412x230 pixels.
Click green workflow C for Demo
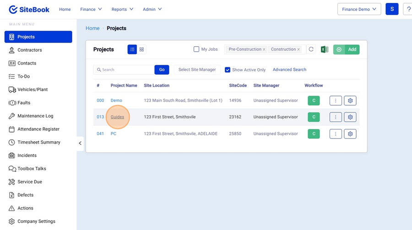314,101
